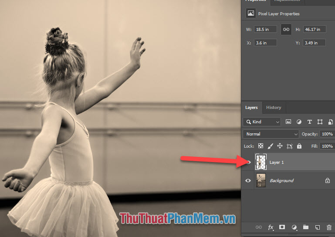Click the Background layer lock icon
The image size is (335, 237).
328,180
